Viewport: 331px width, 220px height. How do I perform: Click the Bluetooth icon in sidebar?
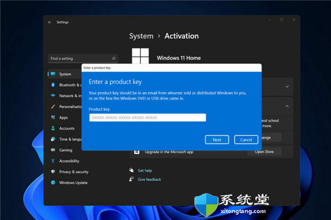[53, 85]
